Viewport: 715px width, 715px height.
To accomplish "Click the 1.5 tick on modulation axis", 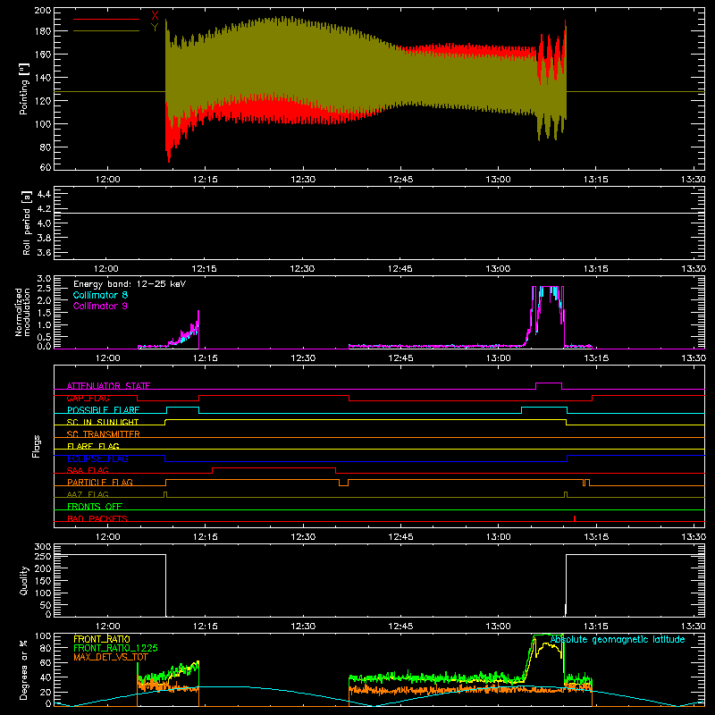I will click(44, 312).
